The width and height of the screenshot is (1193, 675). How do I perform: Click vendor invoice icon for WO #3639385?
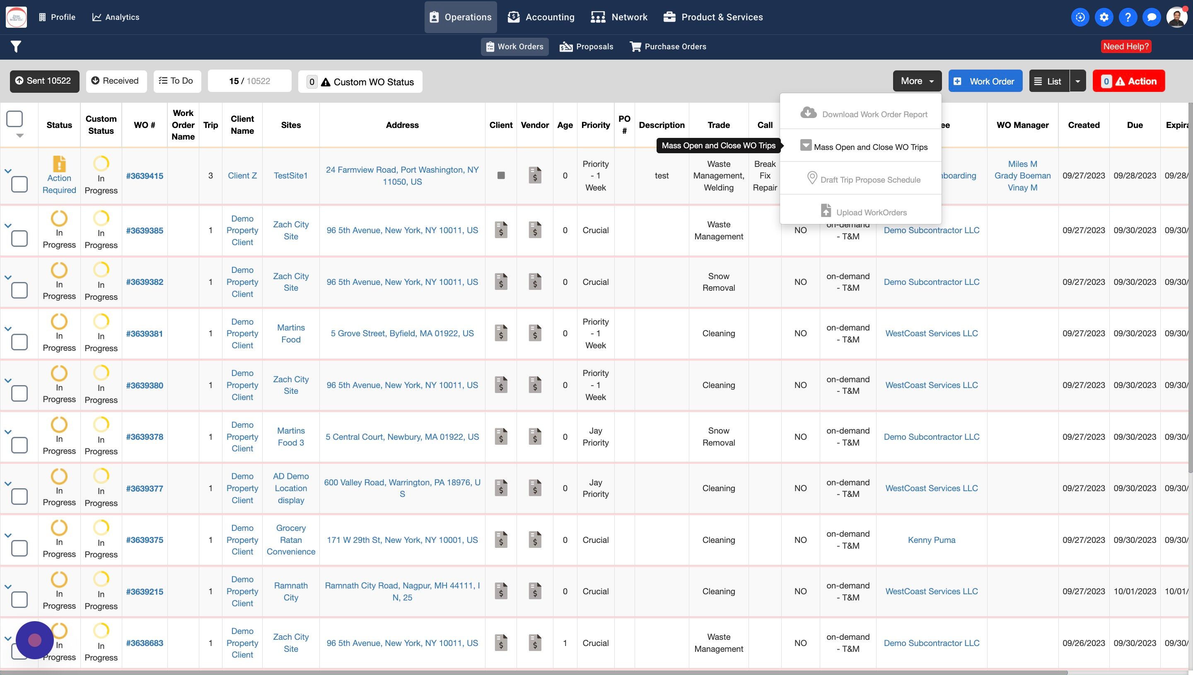coord(535,230)
